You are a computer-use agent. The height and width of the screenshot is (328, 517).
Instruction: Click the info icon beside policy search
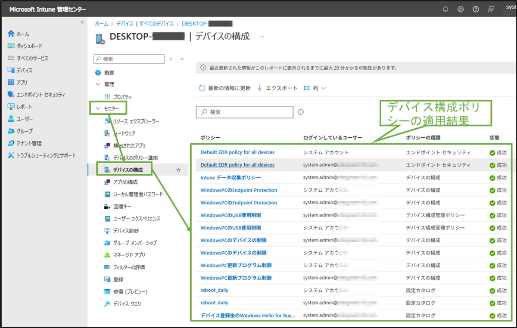pos(301,112)
